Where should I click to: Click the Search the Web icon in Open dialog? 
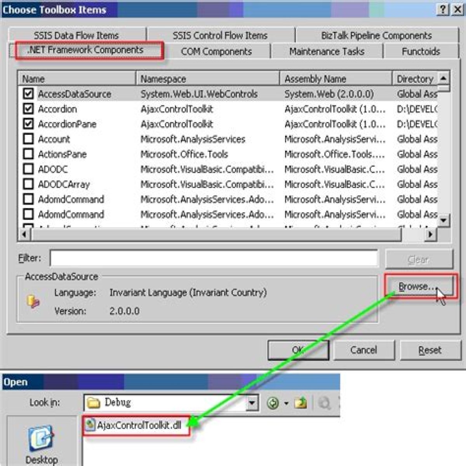[x=324, y=403]
